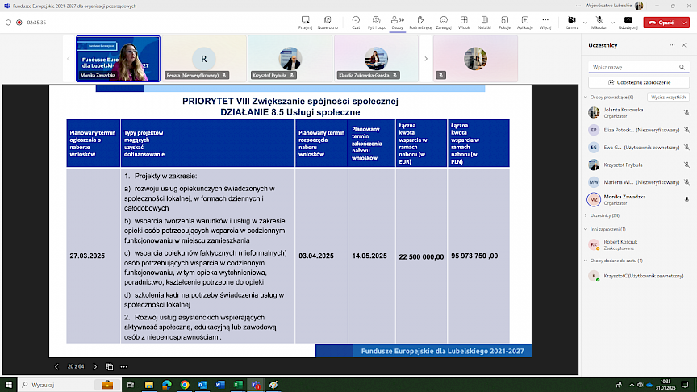The width and height of the screenshot is (697, 392).
Task: Click the Wpisz nazwę search field
Action: click(638, 67)
